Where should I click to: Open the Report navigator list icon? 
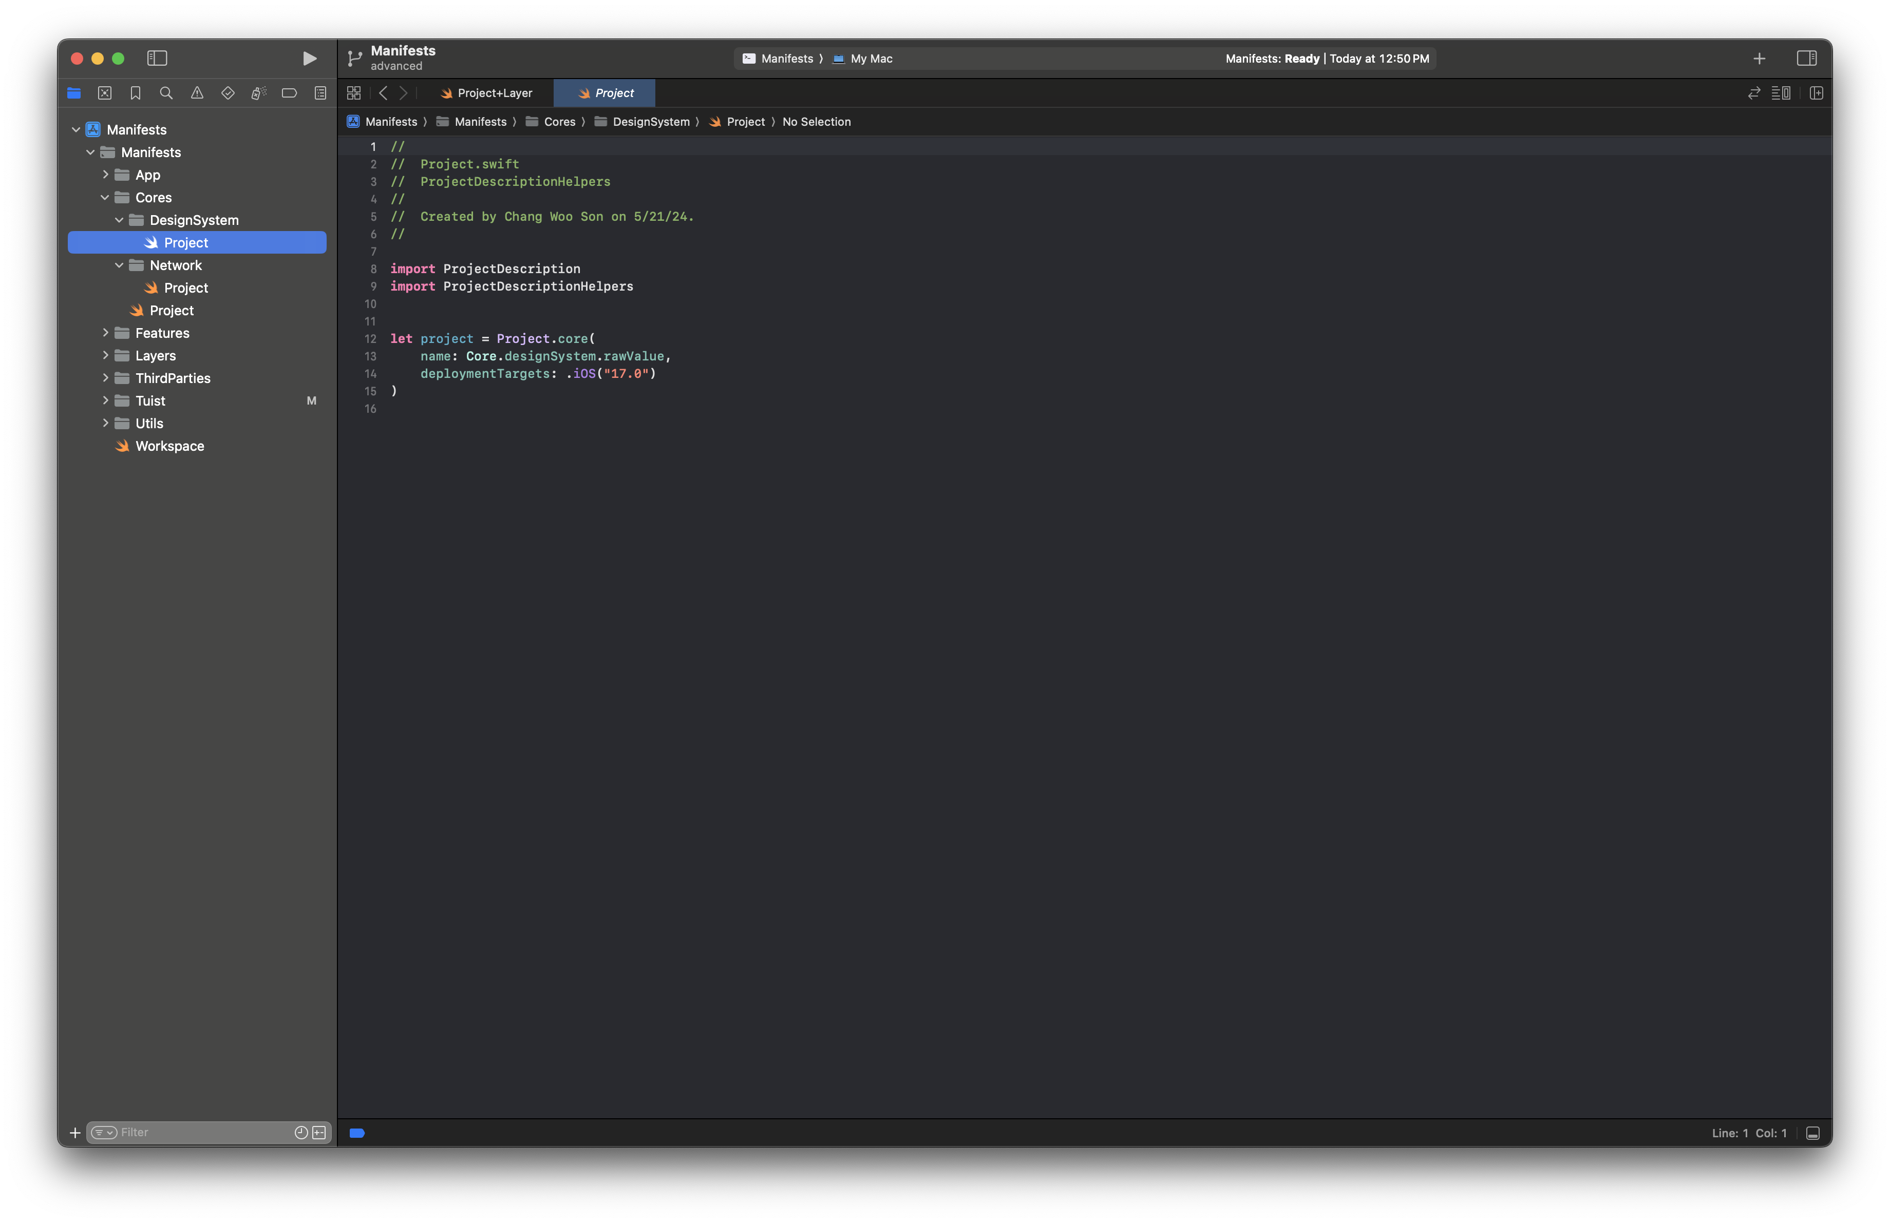click(x=320, y=93)
